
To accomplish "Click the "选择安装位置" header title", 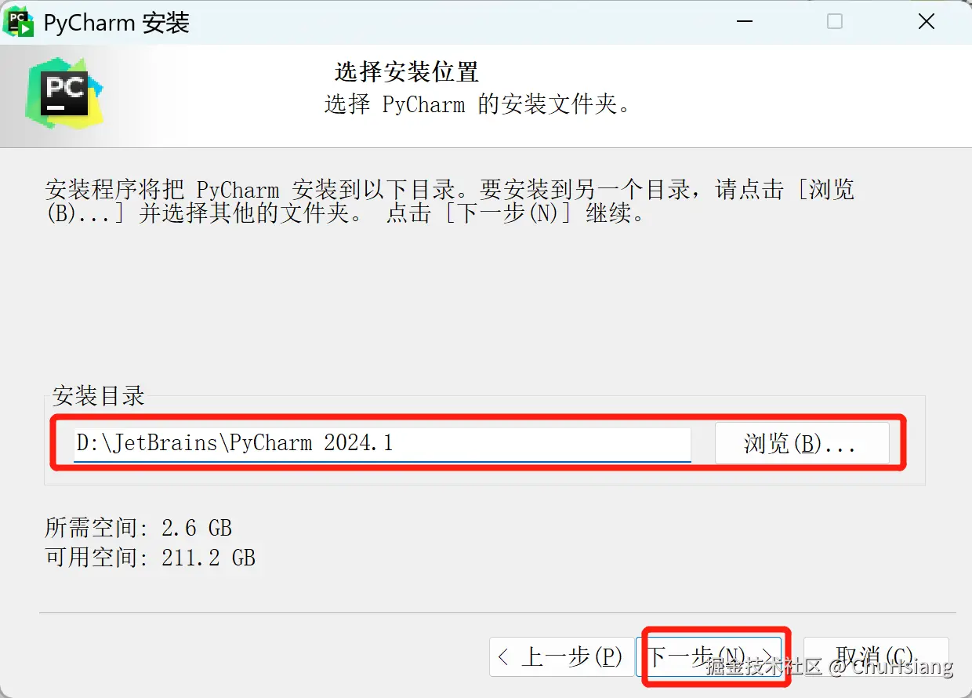I will pos(407,72).
